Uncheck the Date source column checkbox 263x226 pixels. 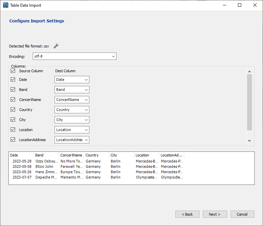(x=13, y=80)
